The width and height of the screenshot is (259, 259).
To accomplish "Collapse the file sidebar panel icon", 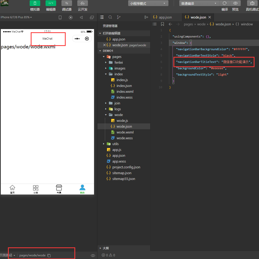I will coord(146,17).
